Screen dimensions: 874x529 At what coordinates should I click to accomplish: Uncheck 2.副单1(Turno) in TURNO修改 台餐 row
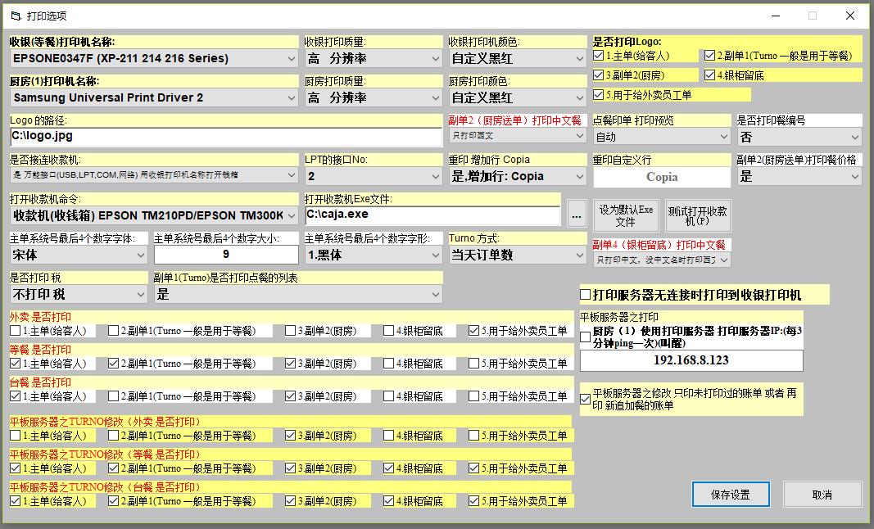(114, 501)
